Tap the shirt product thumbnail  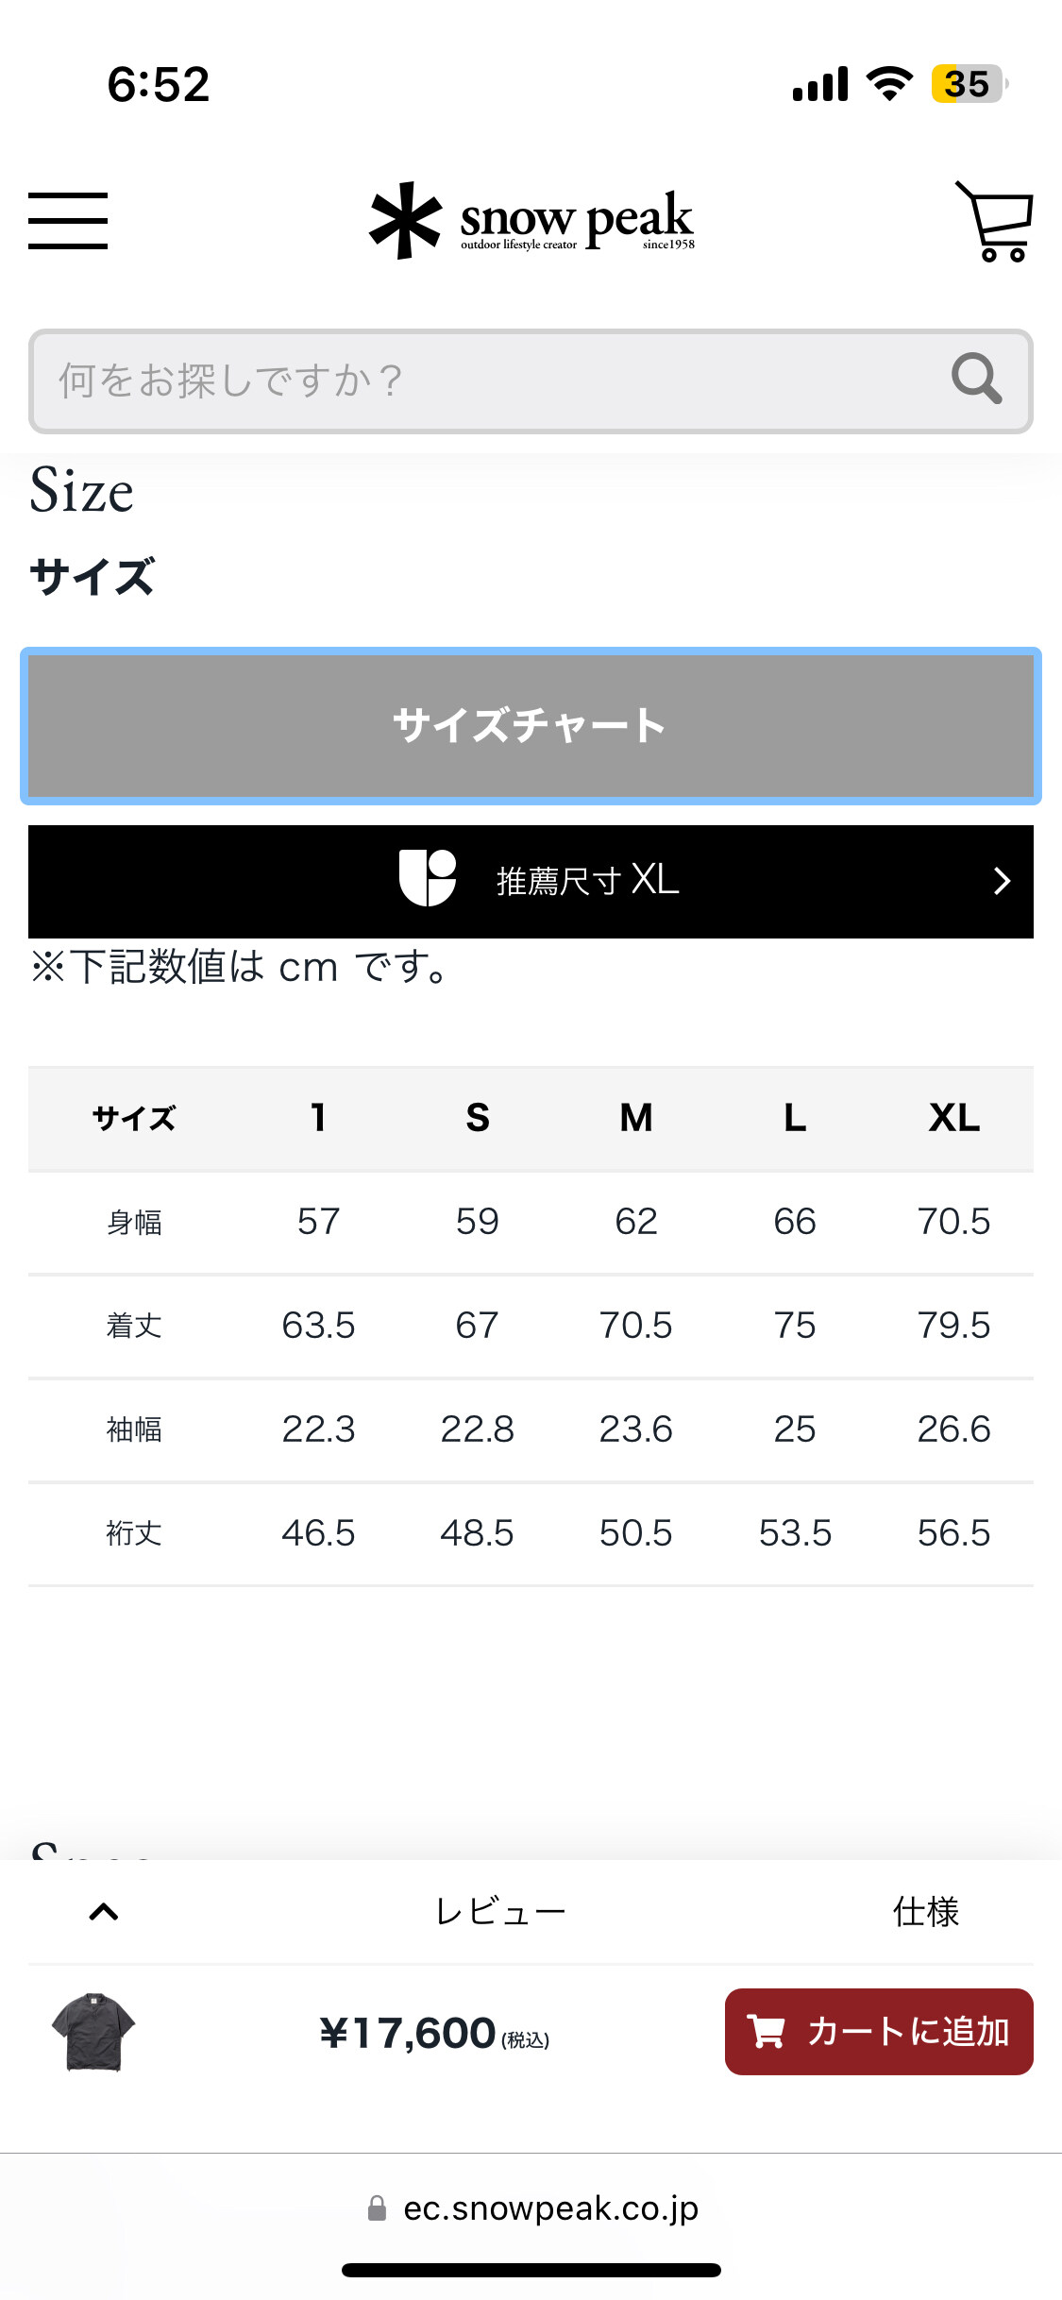point(93,2032)
